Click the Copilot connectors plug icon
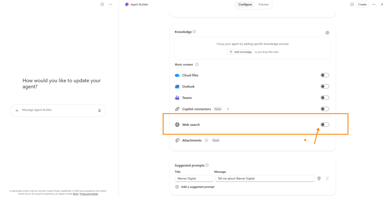Viewport: 383px width, 197px height. click(177, 109)
